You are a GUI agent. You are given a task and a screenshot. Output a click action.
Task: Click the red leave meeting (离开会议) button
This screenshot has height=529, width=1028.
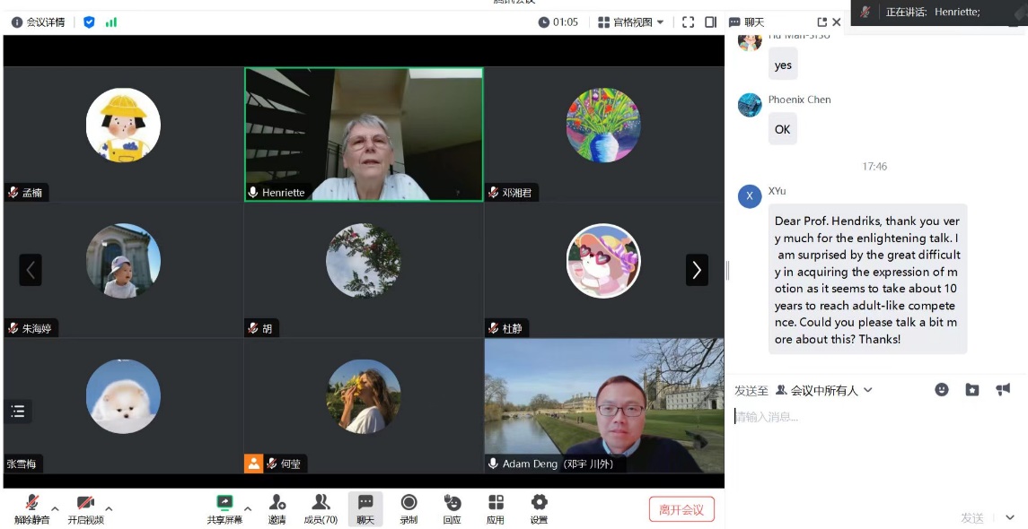click(x=681, y=509)
